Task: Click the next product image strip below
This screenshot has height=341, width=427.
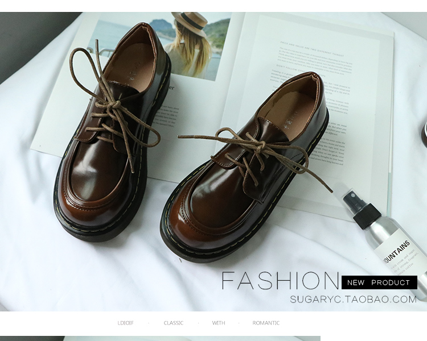Action: point(160,339)
